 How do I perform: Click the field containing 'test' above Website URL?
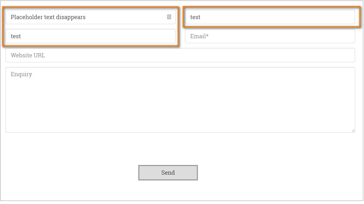[91, 36]
